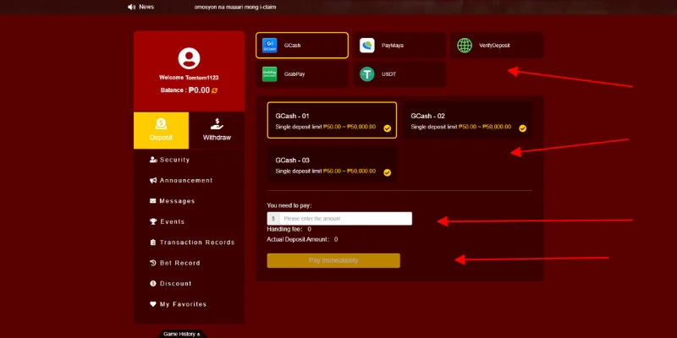677x338 pixels.
Task: Open the VerifyDeposit option
Action: click(x=497, y=46)
